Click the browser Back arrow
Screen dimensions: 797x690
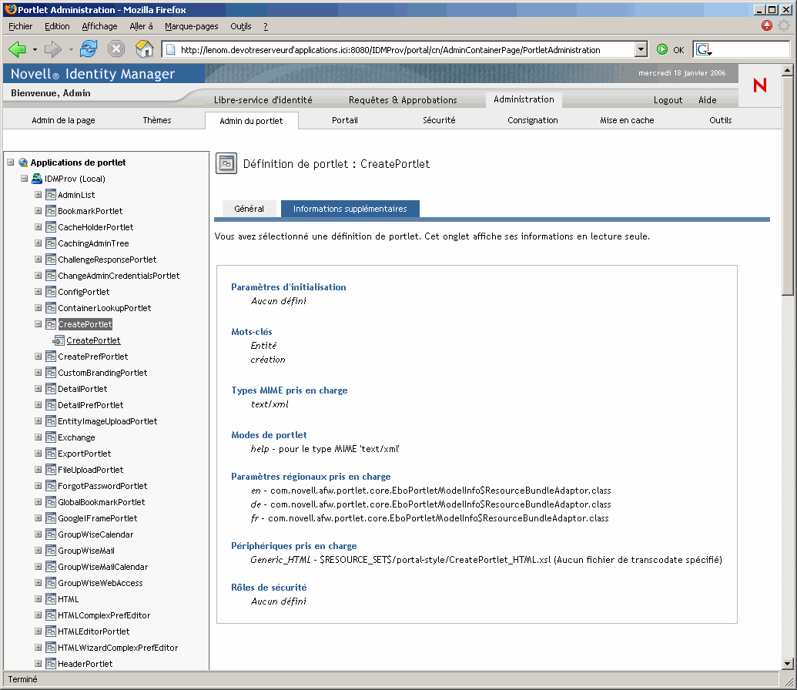17,49
